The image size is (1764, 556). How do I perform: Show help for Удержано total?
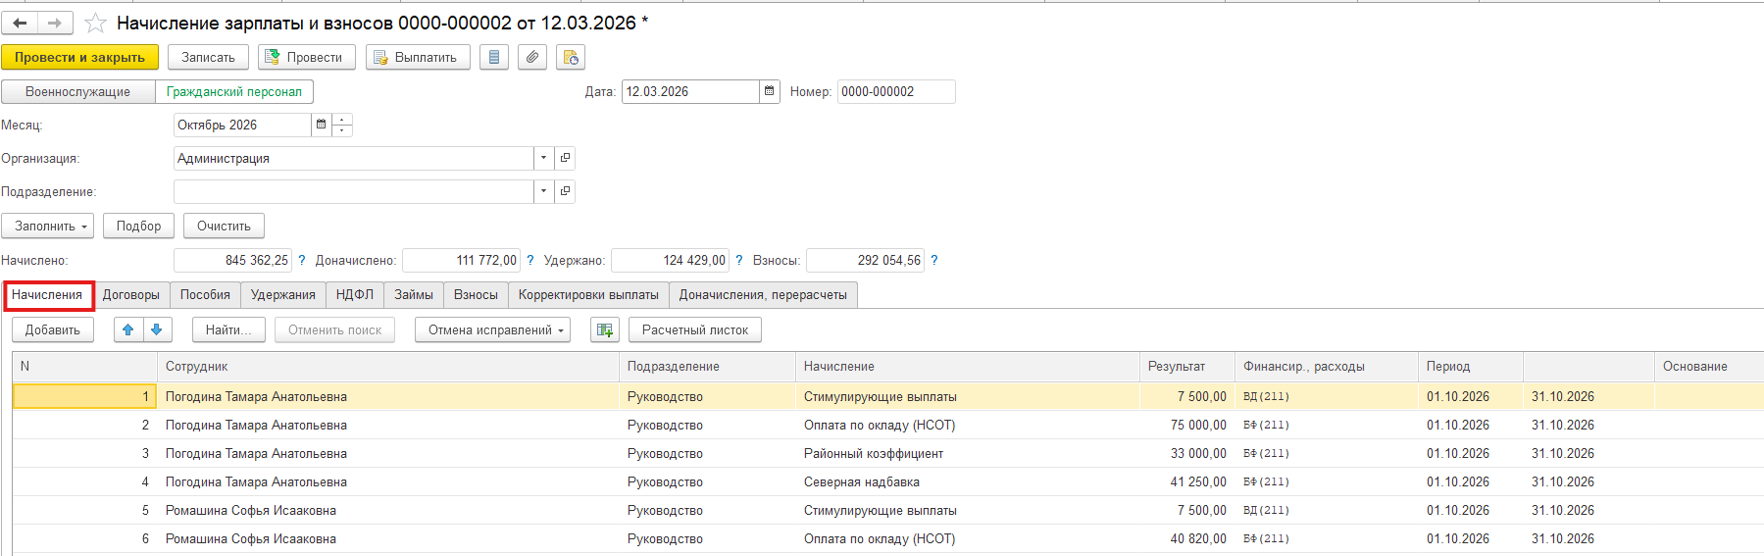(739, 261)
